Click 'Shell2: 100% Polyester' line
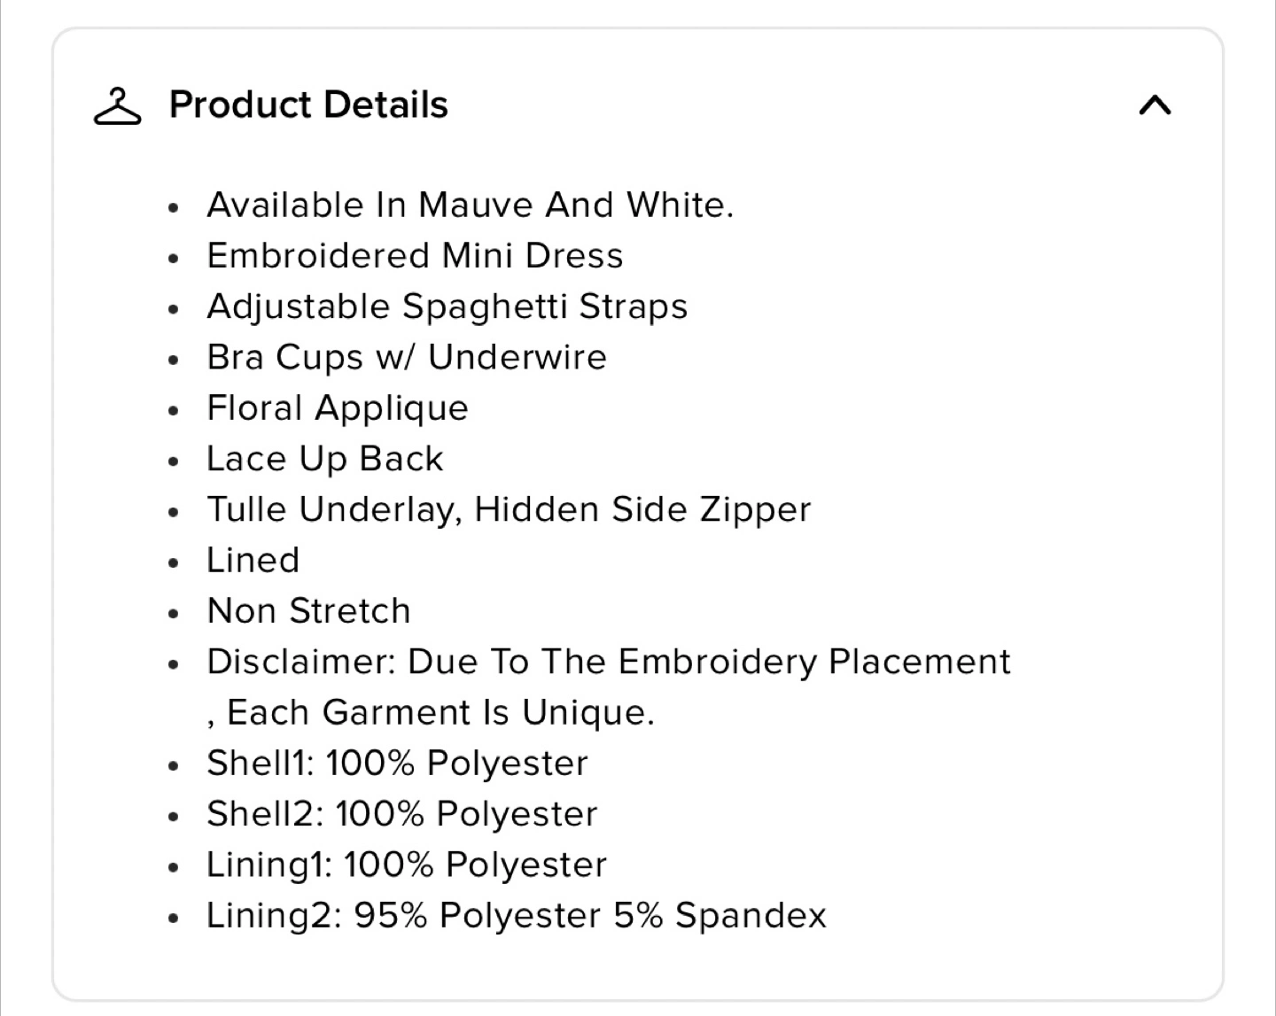The width and height of the screenshot is (1276, 1016). 402,814
